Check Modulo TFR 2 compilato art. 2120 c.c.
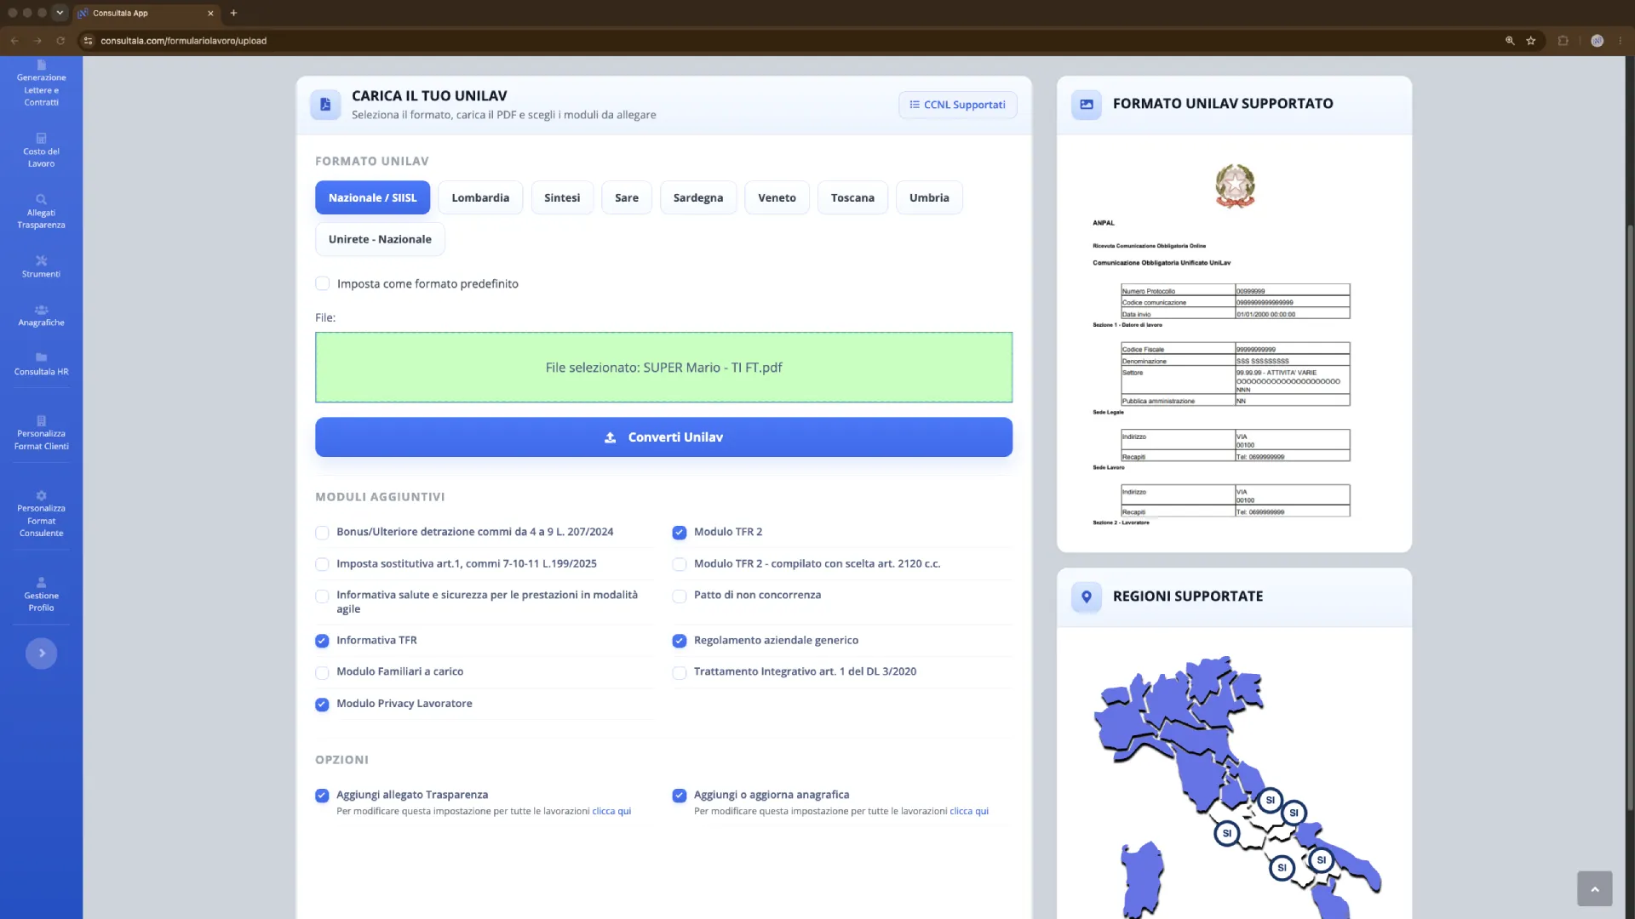This screenshot has height=919, width=1635. click(x=679, y=564)
